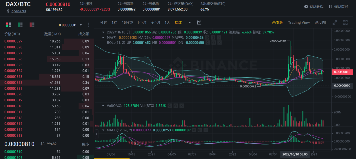Show buy orders only view icon
The image size is (356, 159).
tap(20, 25)
